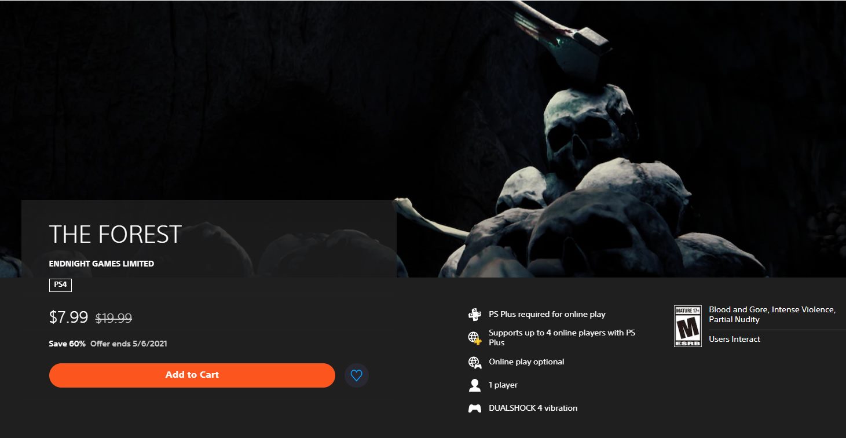
Task: Click the PS4 platform tag
Action: click(x=60, y=285)
